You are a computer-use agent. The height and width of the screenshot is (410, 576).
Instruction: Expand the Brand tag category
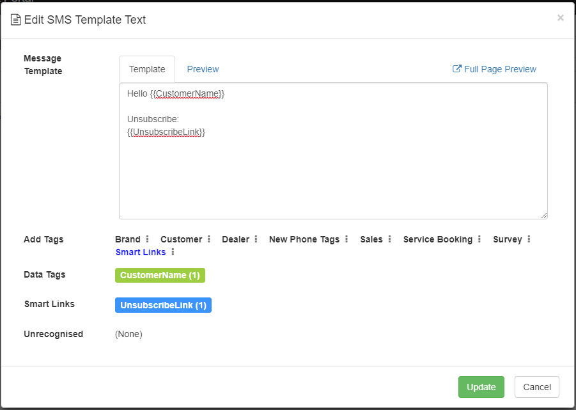128,239
